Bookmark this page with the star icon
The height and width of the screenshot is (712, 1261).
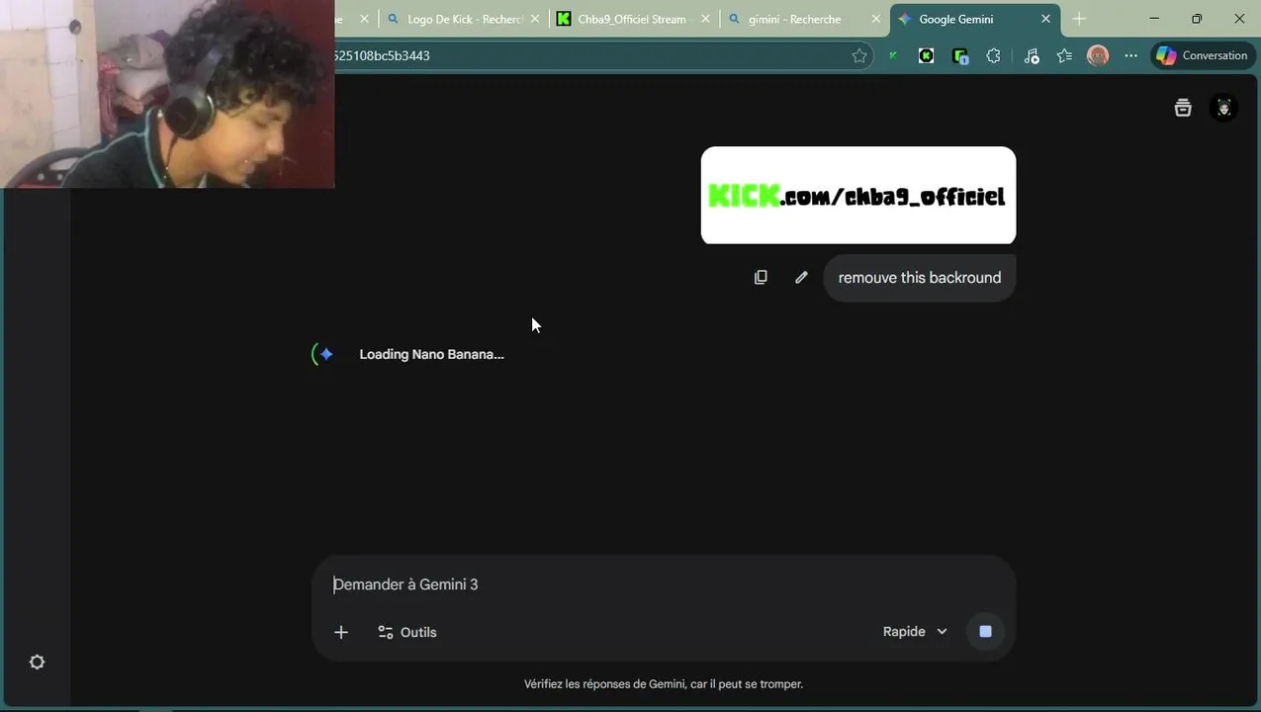[859, 56]
